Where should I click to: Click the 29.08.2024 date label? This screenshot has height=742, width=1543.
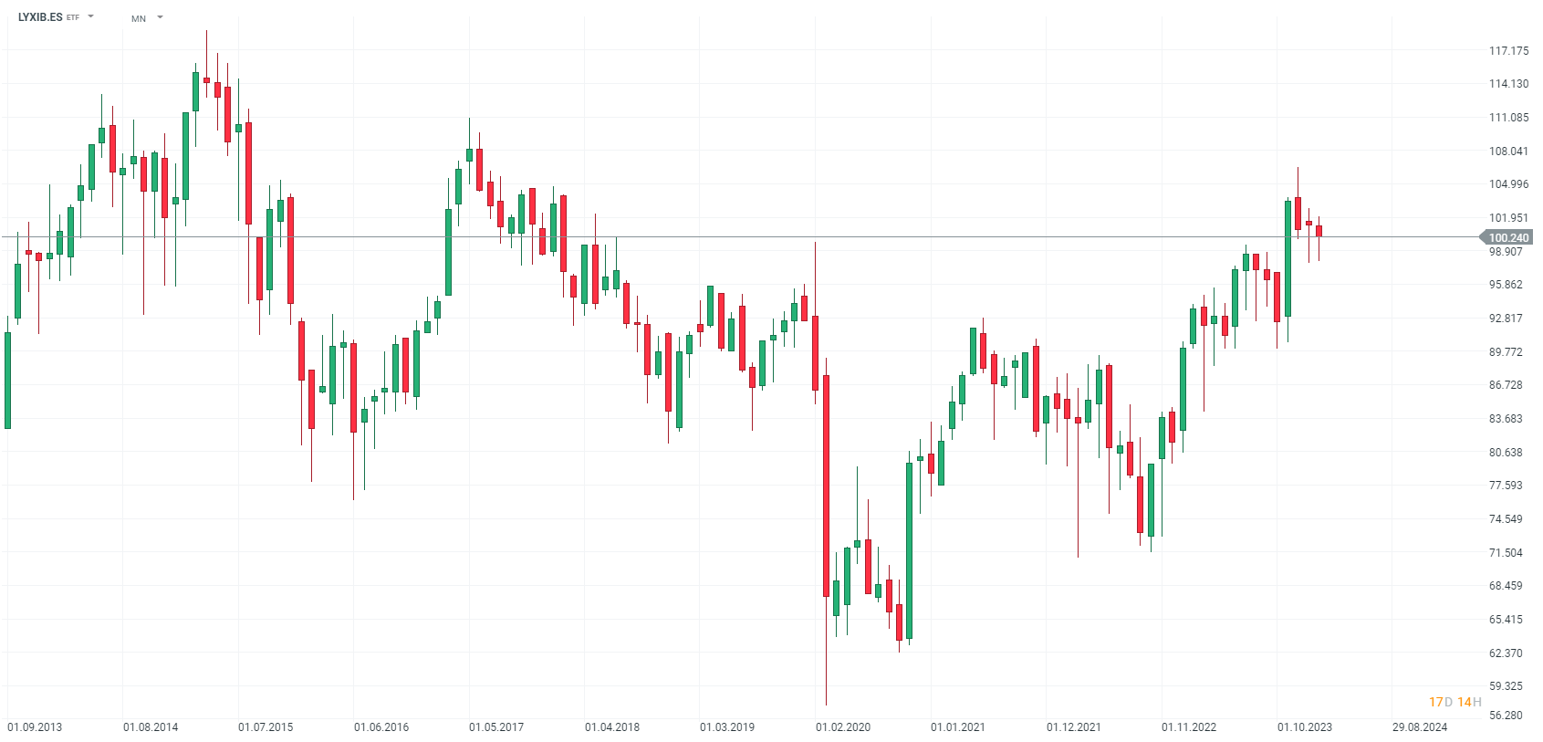(x=1419, y=727)
